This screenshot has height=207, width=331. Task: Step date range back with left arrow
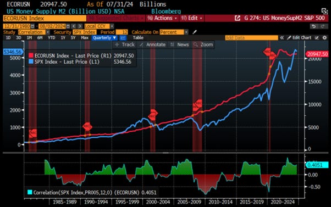coord(74,26)
